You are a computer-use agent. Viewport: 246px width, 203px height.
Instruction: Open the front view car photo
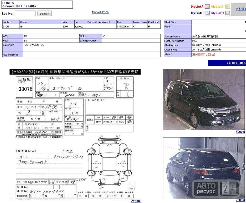(x=204, y=100)
